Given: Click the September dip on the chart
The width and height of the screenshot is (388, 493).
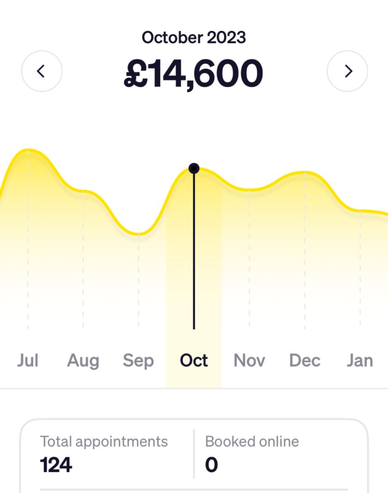Looking at the screenshot, I should tap(138, 235).
